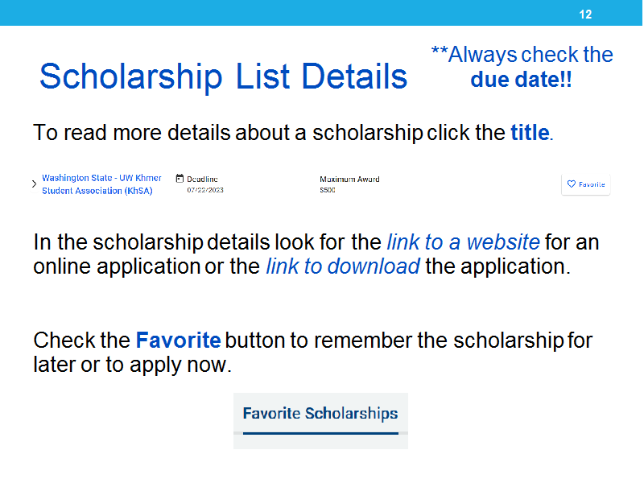Click the italic link to a website text
644x483 pixels.
464,242
